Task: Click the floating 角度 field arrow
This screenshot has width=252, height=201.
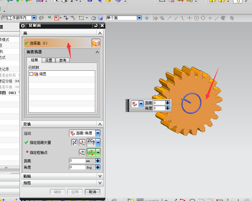Action: point(168,108)
